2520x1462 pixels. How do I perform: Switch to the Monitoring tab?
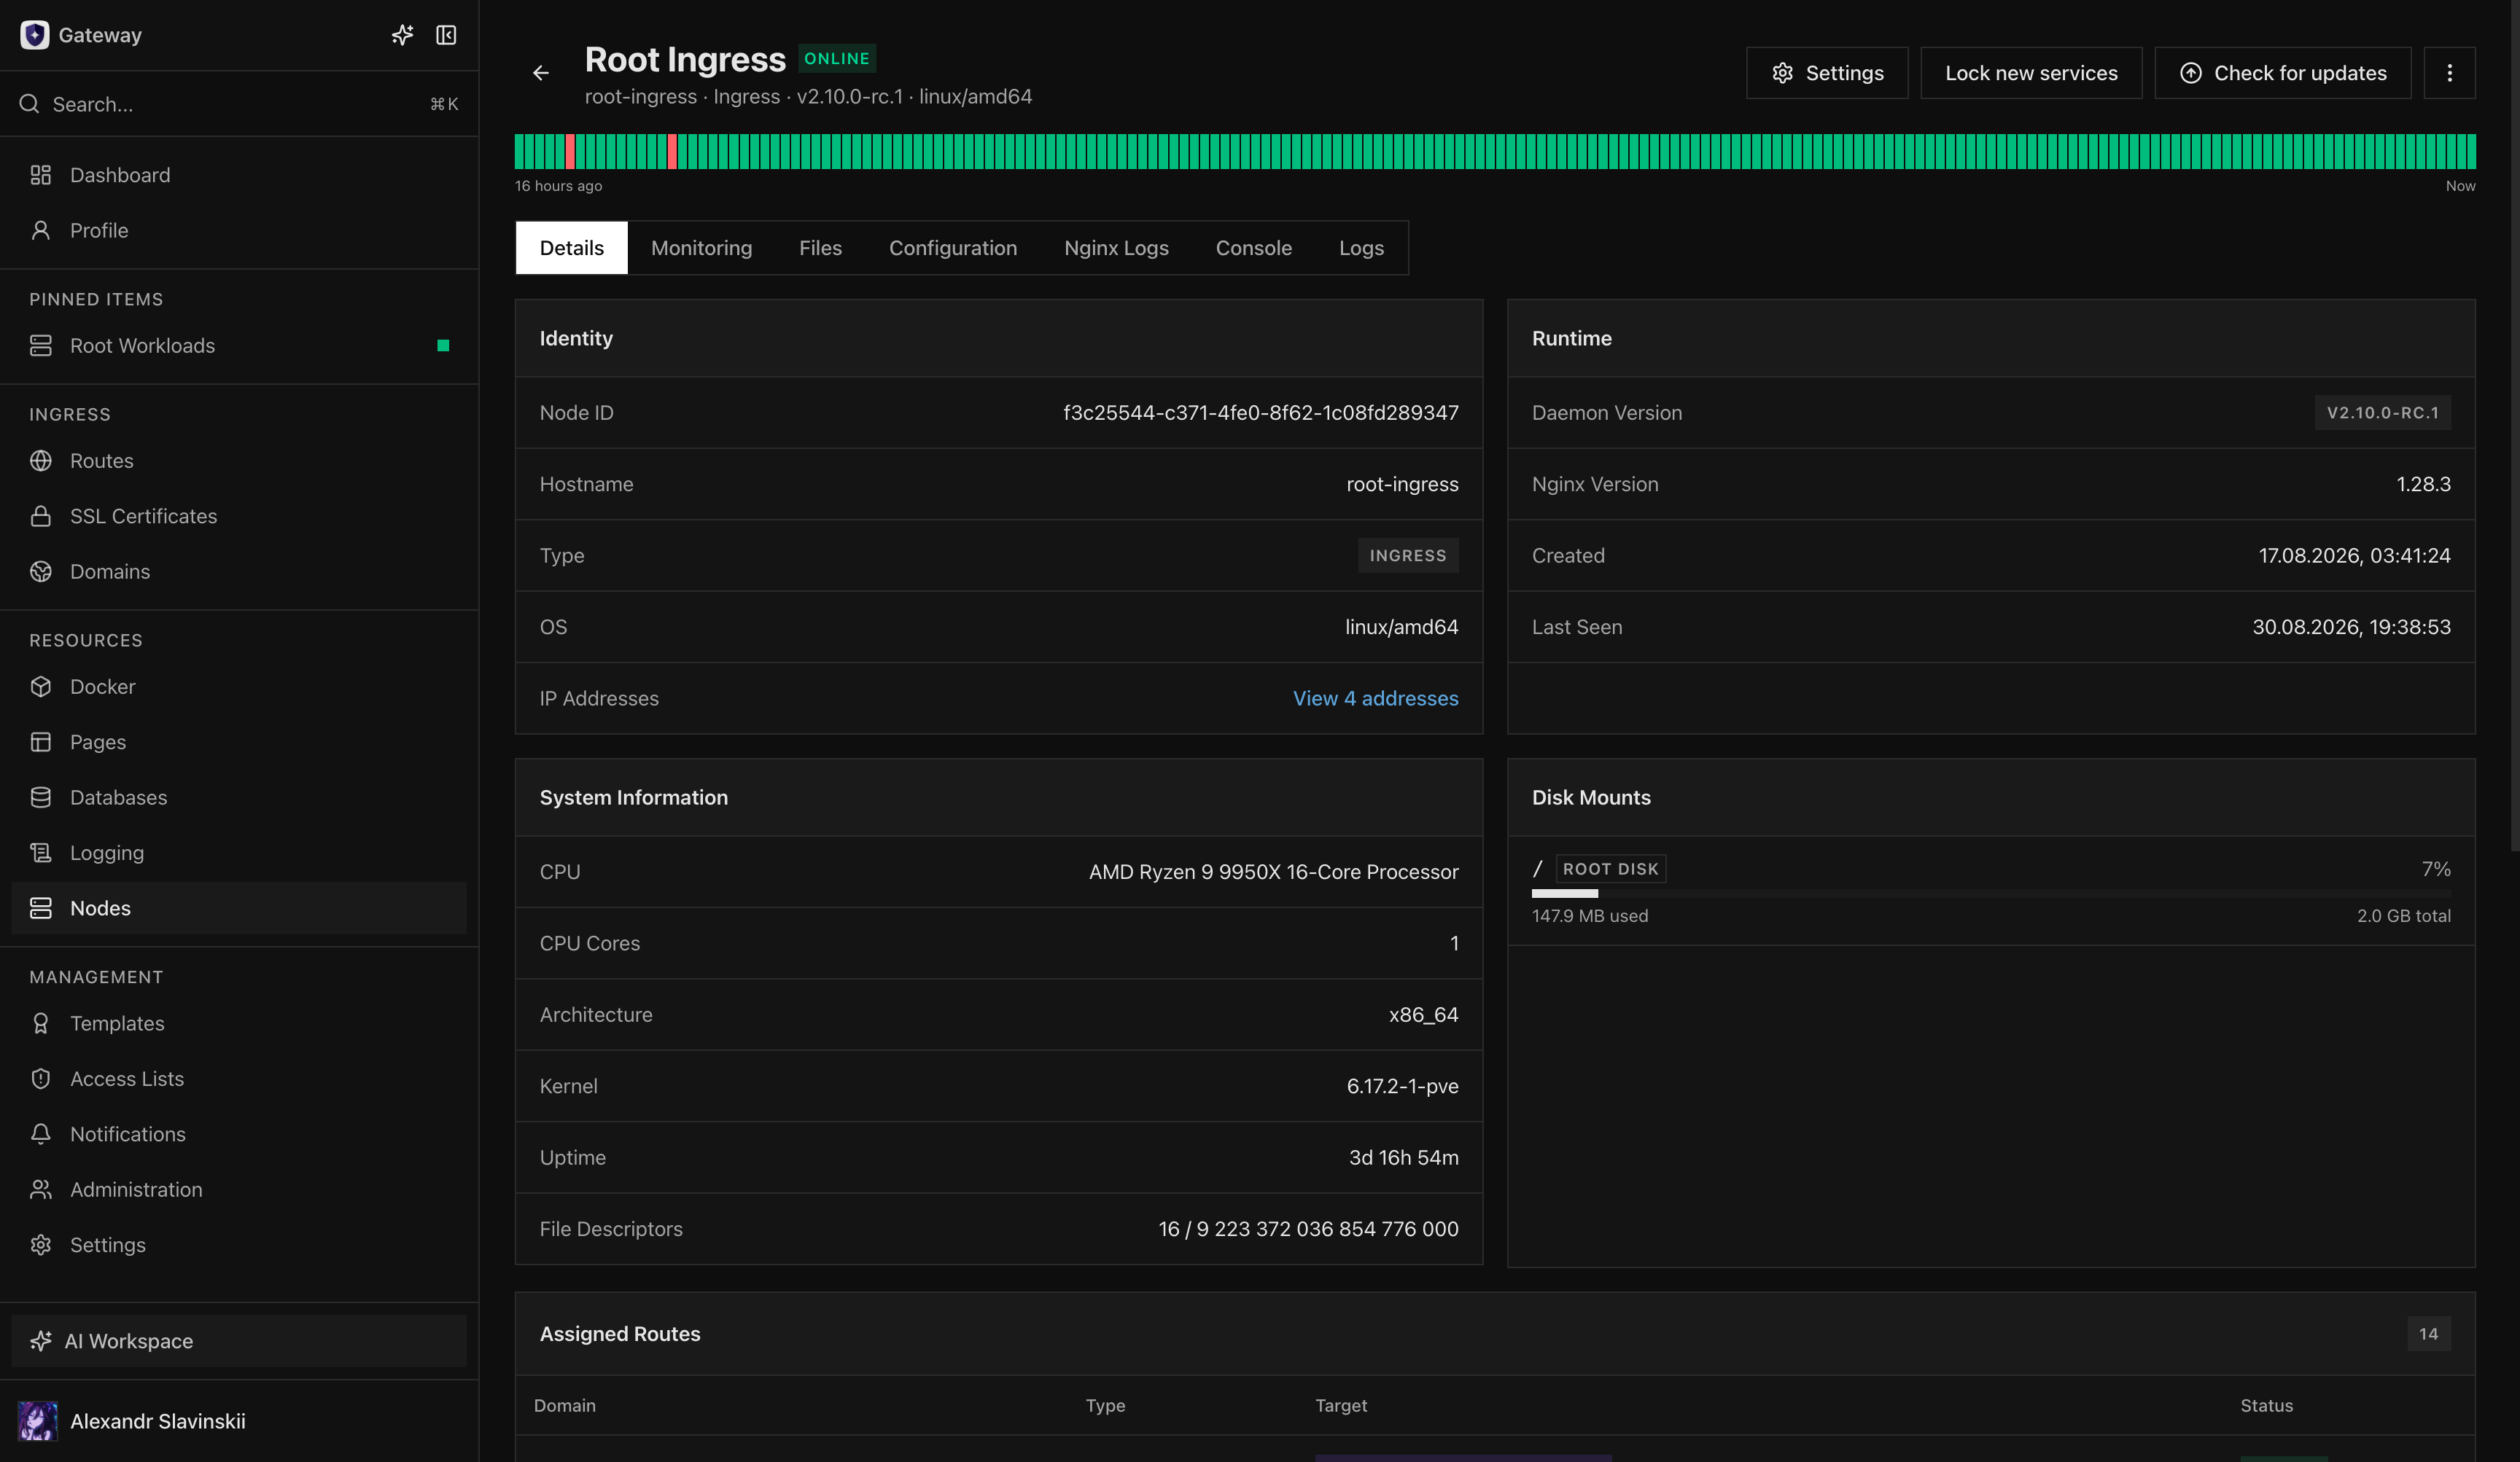pyautogui.click(x=701, y=248)
